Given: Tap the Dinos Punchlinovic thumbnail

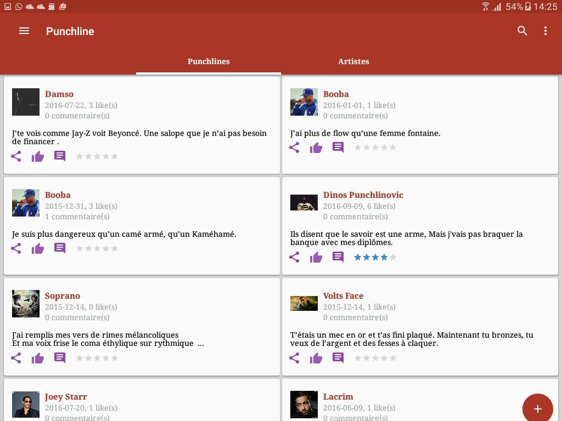Looking at the screenshot, I should pyautogui.click(x=304, y=203).
